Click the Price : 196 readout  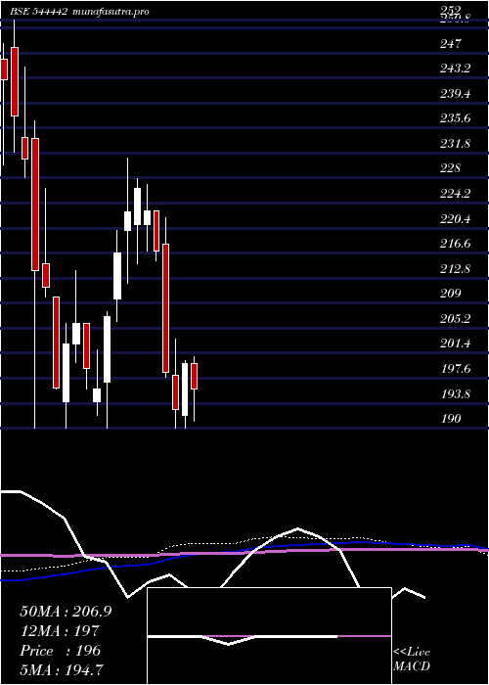point(61,651)
